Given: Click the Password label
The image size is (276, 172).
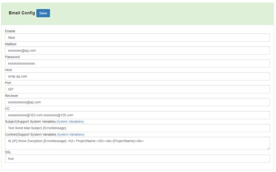Looking at the screenshot, I should 12,57.
